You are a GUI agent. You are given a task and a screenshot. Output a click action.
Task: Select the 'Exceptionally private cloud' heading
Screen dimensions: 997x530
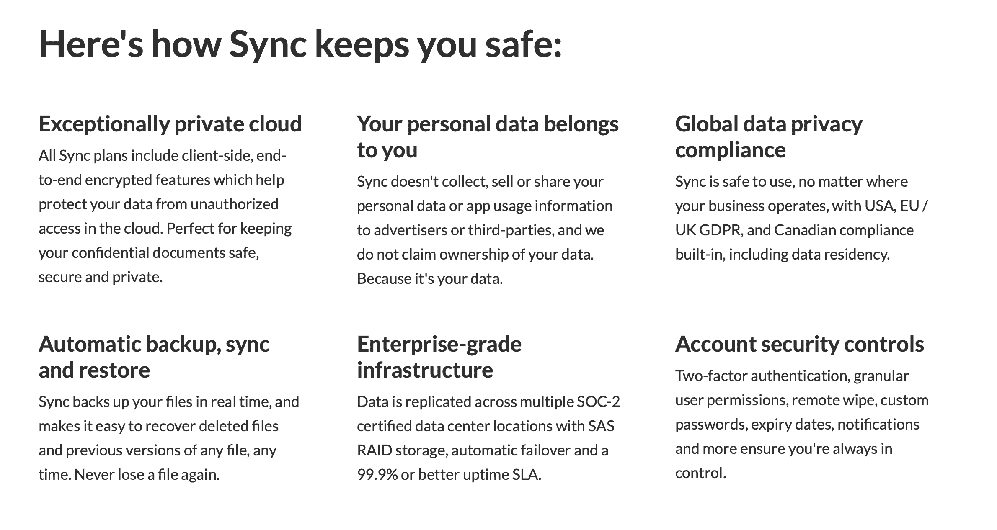click(x=170, y=124)
